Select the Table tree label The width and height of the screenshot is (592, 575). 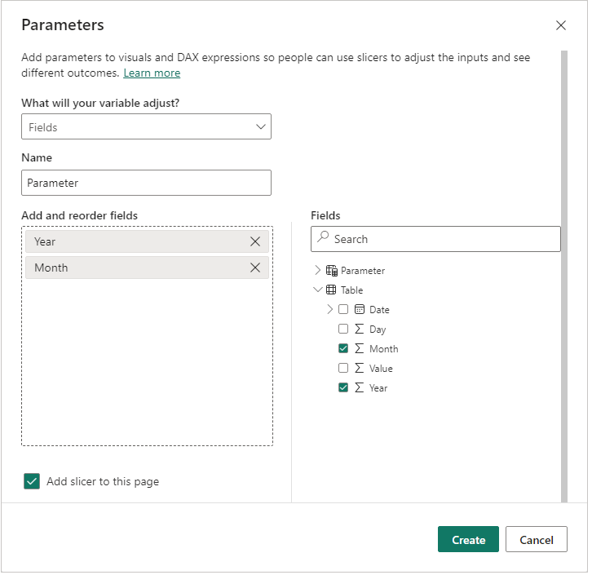[x=354, y=291]
